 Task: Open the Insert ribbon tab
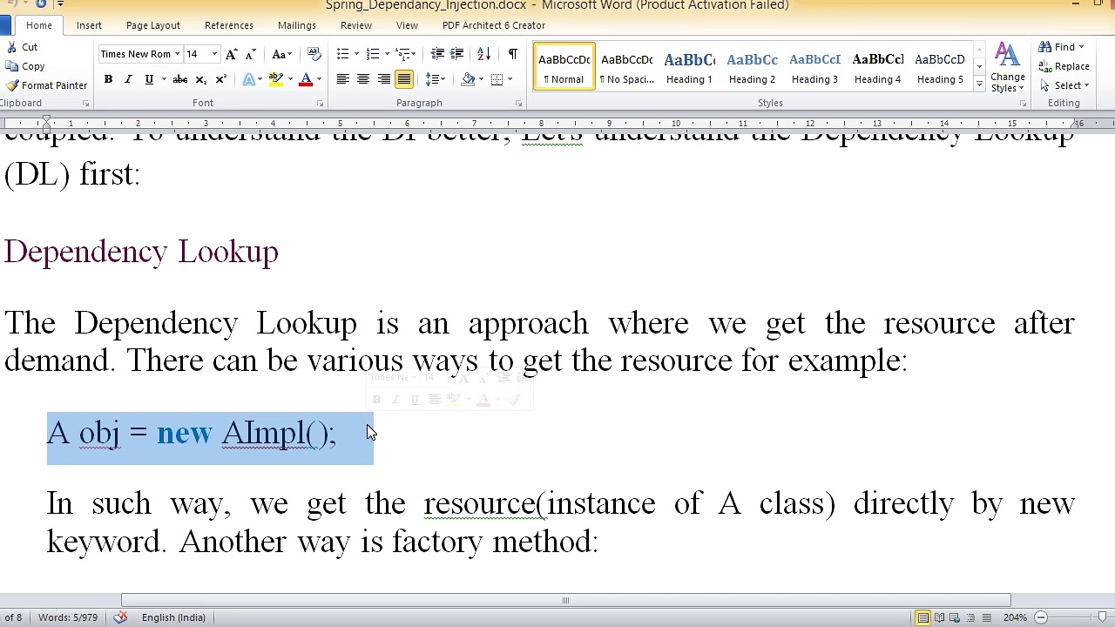[89, 25]
